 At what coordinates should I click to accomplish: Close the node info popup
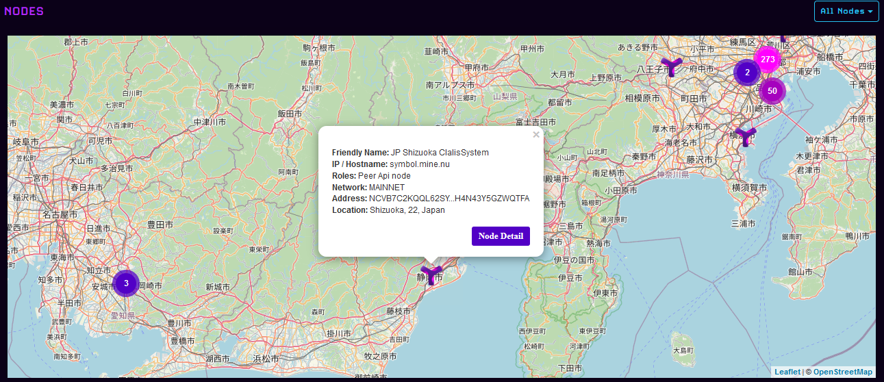tap(536, 135)
